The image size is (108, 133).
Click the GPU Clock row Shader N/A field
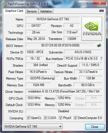click(x=94, y=98)
